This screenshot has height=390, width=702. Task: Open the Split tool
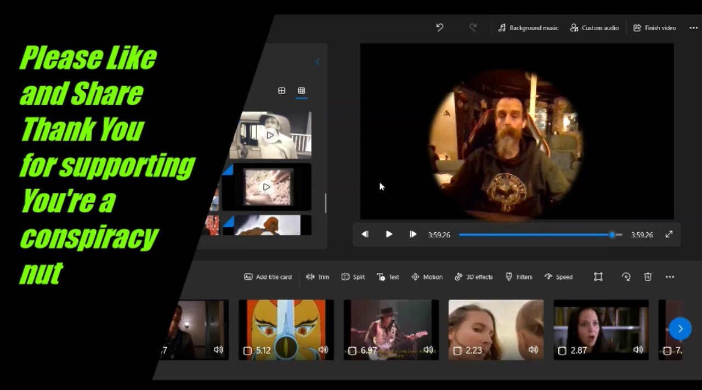[x=353, y=277]
